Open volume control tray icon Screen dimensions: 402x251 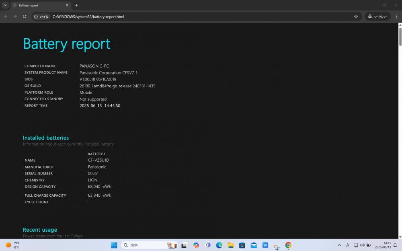[362, 245]
